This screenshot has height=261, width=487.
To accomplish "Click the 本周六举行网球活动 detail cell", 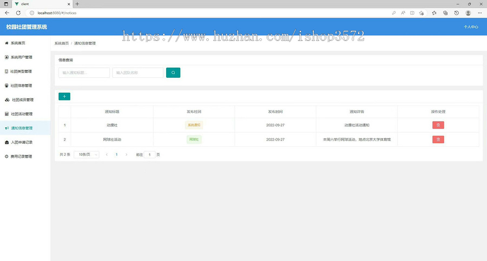I will click(357, 139).
